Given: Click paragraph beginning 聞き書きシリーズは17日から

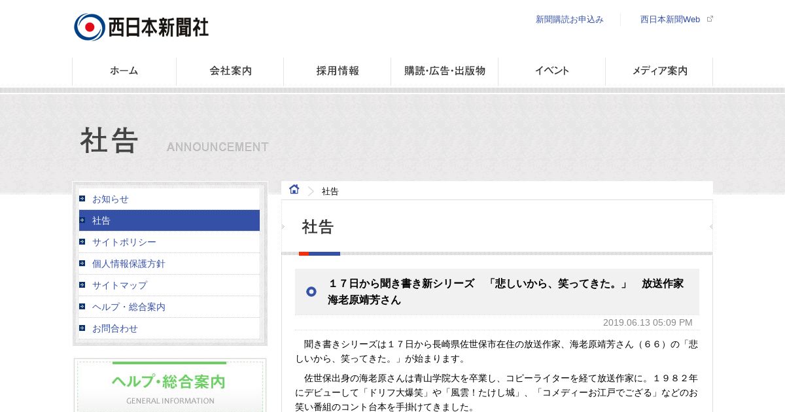Looking at the screenshot, I should 497,351.
